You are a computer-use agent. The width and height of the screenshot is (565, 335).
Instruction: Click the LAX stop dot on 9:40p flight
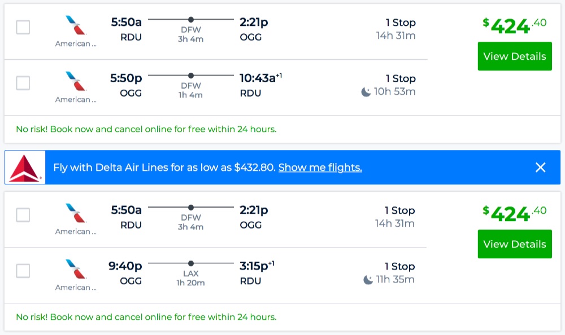click(191, 263)
